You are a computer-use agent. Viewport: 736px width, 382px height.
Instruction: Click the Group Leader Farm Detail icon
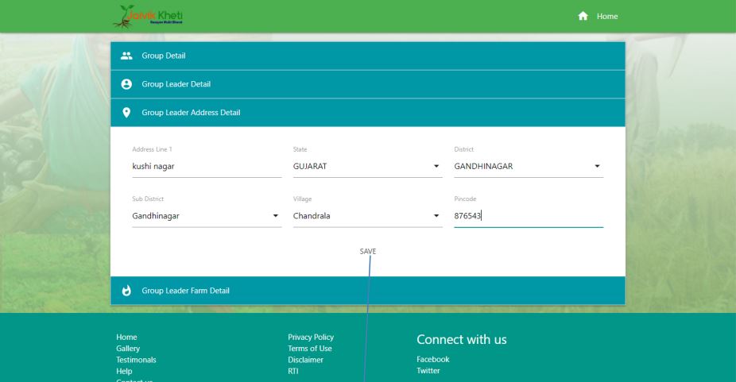pos(126,291)
